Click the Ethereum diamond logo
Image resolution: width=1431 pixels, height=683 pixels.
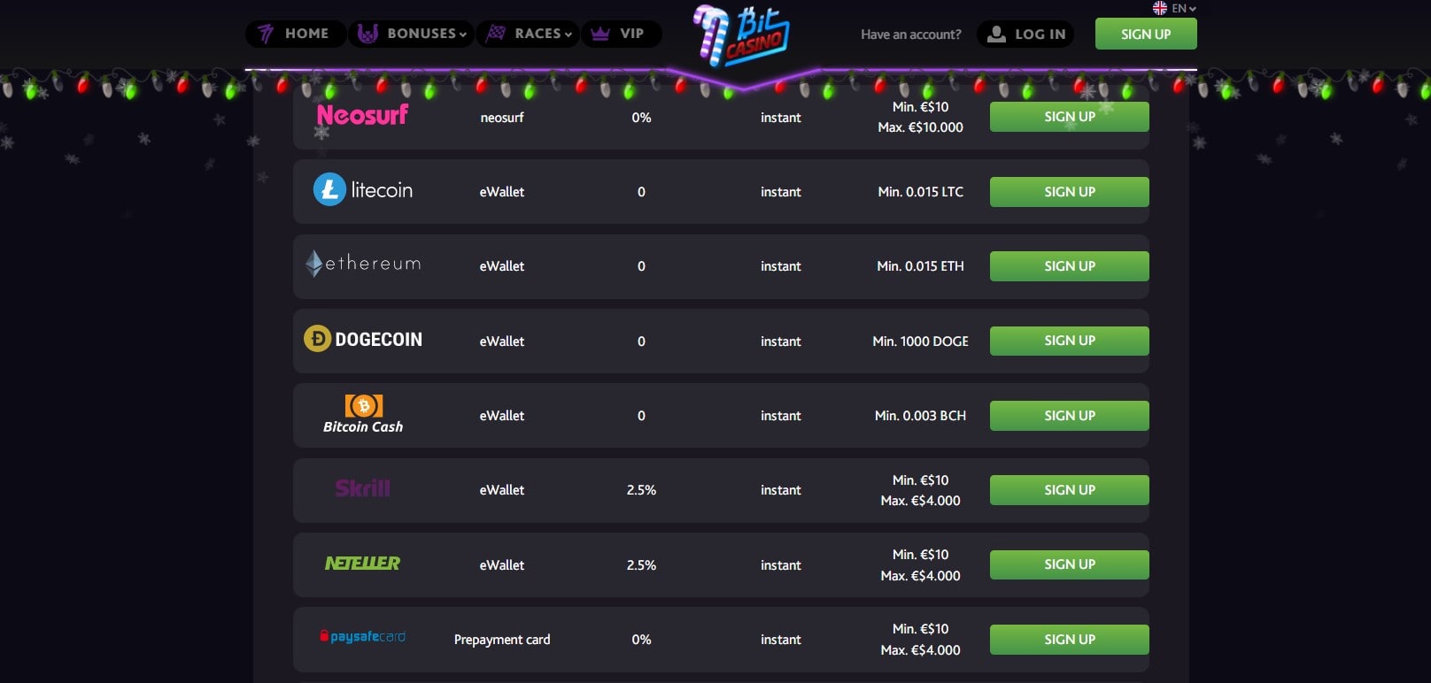tap(313, 264)
